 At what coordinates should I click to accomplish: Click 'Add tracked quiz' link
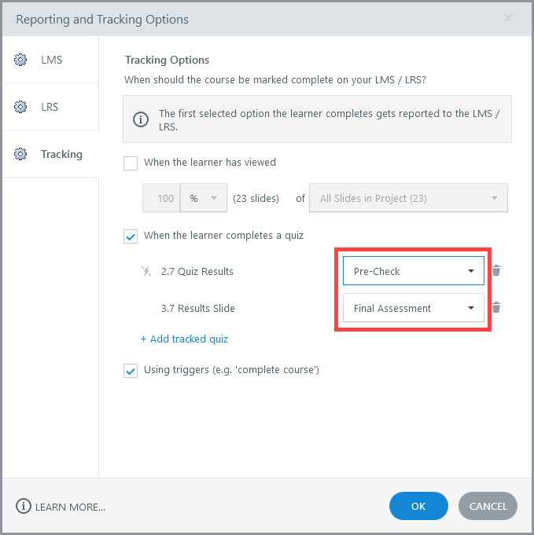(184, 339)
